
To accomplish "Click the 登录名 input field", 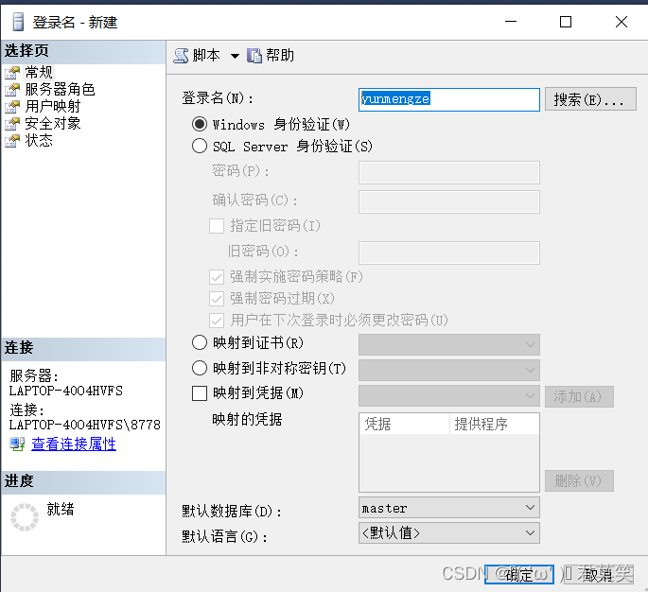I will (x=449, y=99).
